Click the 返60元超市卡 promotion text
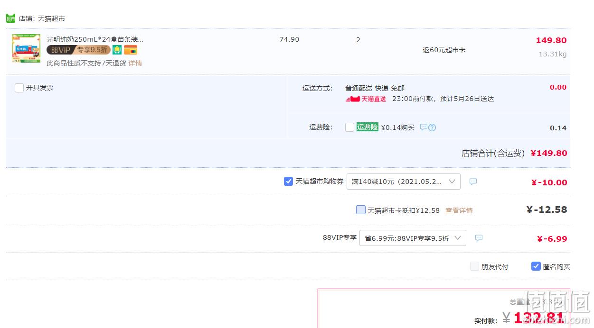594x328 pixels. pyautogui.click(x=444, y=50)
